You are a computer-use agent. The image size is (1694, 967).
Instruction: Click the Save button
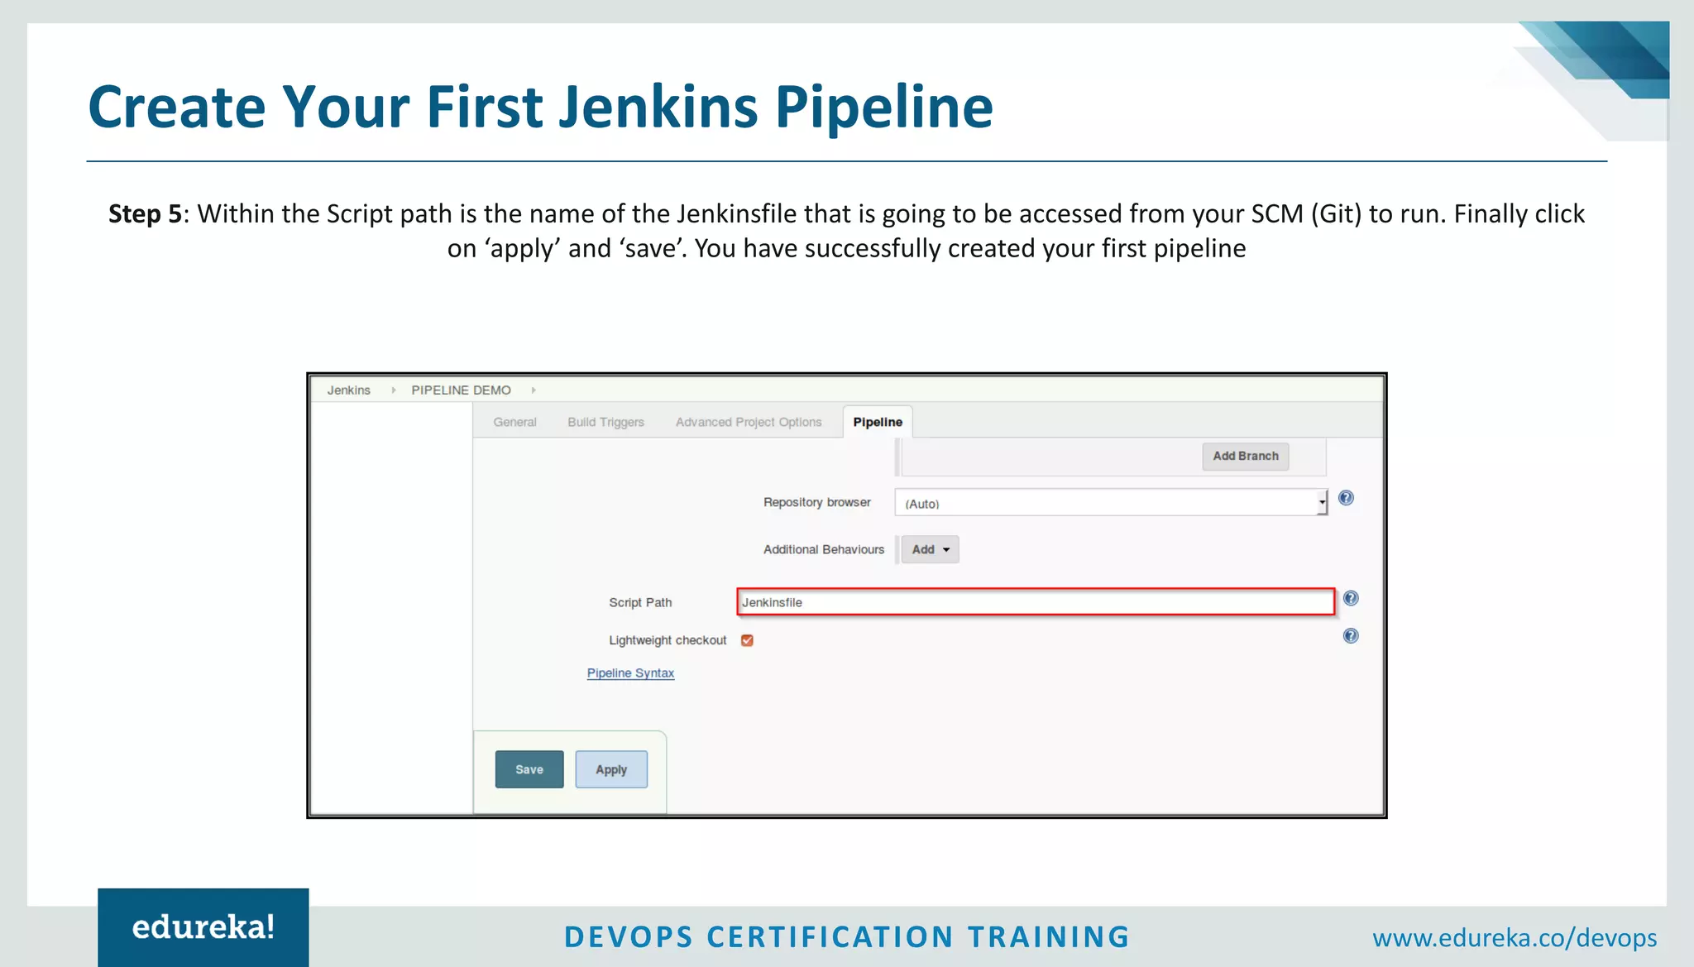529,769
